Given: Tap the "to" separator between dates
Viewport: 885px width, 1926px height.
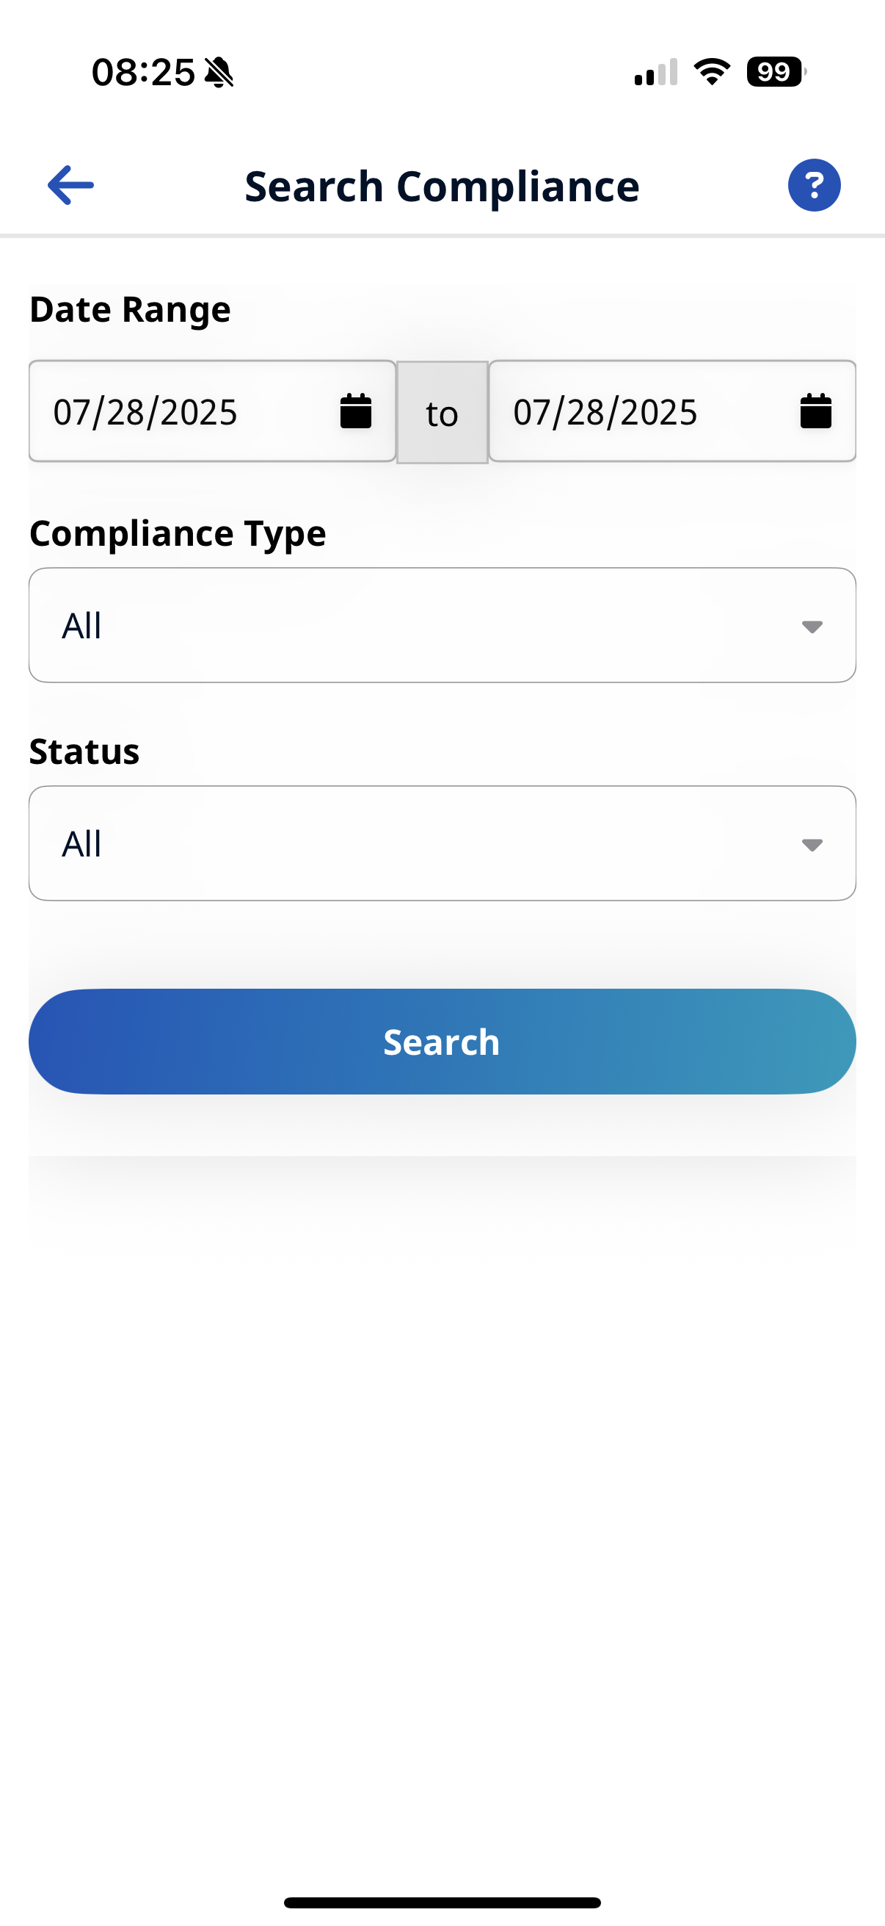Looking at the screenshot, I should (x=442, y=413).
